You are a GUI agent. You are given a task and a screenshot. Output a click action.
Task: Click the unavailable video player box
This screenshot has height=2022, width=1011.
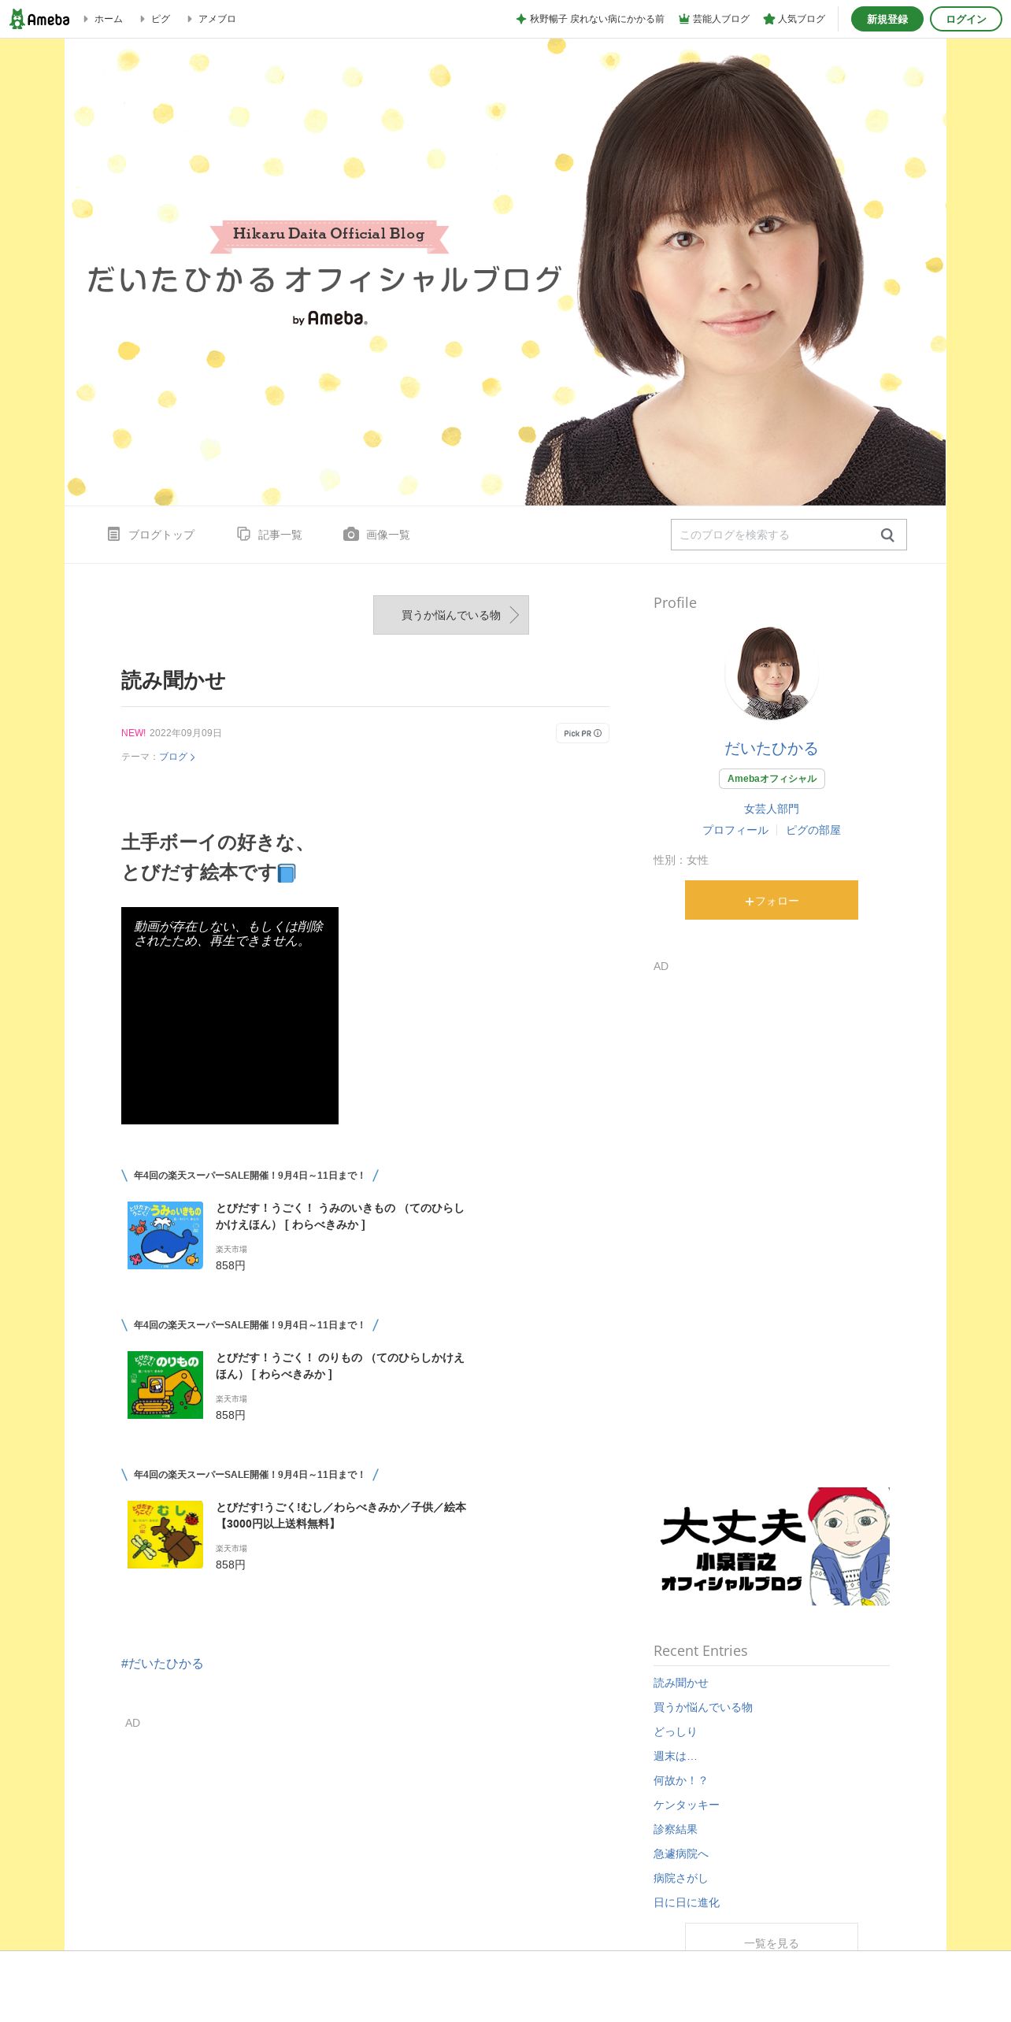coord(230,1016)
